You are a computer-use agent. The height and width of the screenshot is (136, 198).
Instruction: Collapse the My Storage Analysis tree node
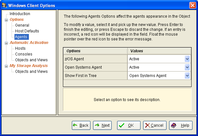point(6,66)
